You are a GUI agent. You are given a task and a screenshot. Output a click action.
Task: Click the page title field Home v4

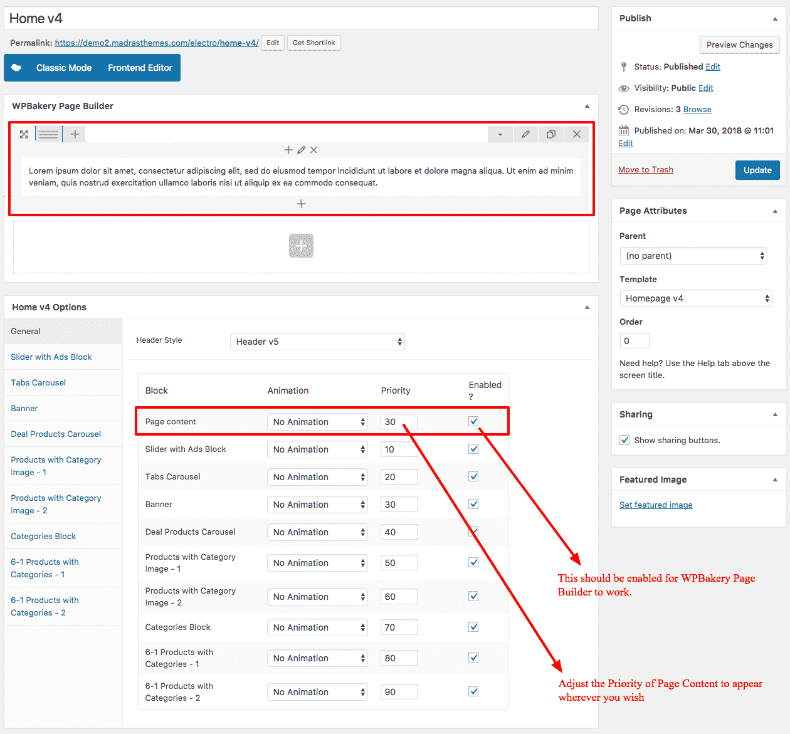coord(301,19)
